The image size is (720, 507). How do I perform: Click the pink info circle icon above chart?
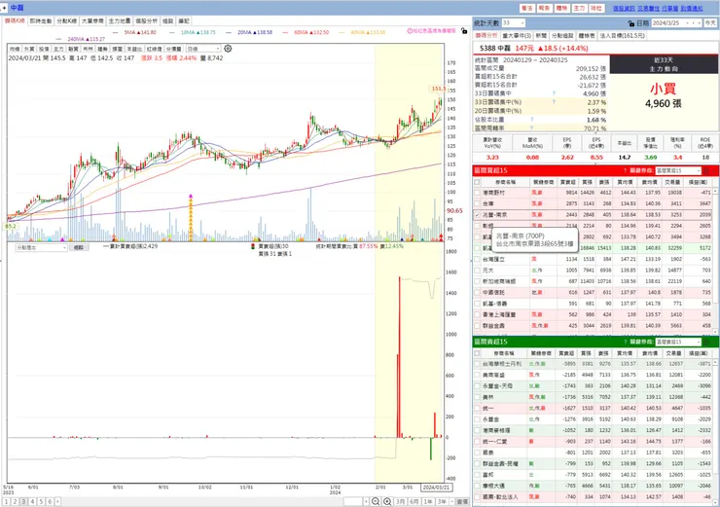click(410, 31)
